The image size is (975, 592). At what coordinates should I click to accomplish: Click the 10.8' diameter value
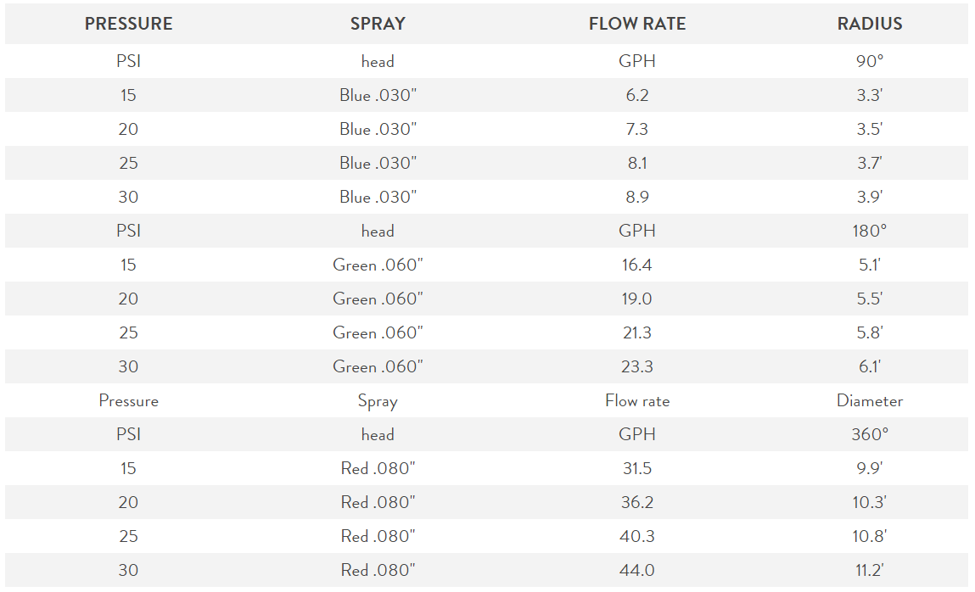point(869,536)
